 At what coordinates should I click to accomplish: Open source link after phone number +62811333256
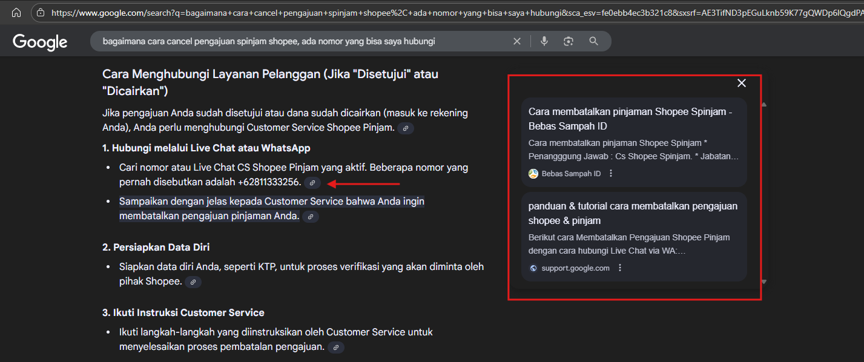coord(312,183)
